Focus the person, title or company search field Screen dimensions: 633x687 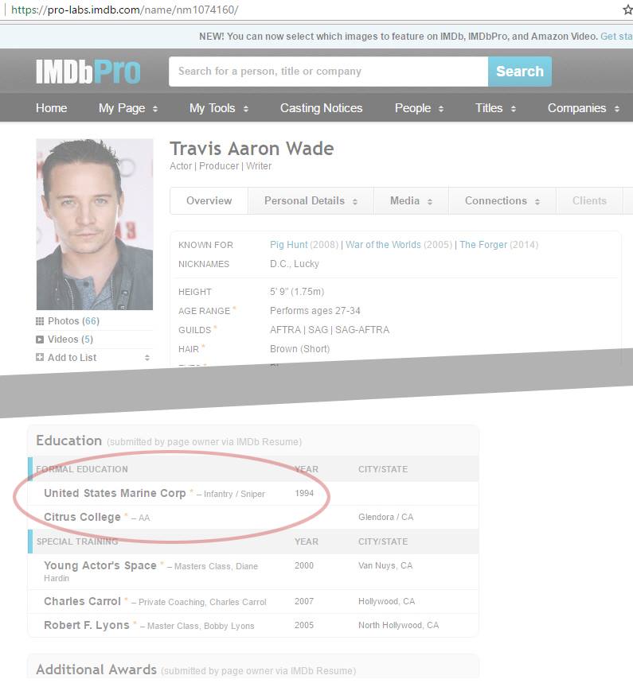click(328, 72)
